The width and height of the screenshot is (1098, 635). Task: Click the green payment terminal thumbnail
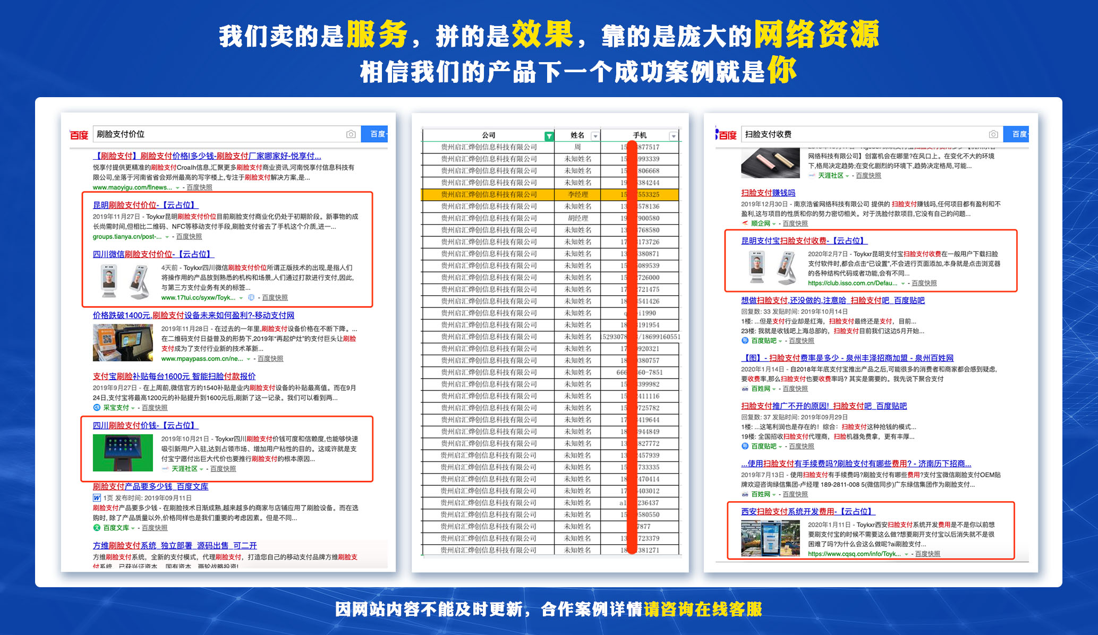pyautogui.click(x=123, y=453)
